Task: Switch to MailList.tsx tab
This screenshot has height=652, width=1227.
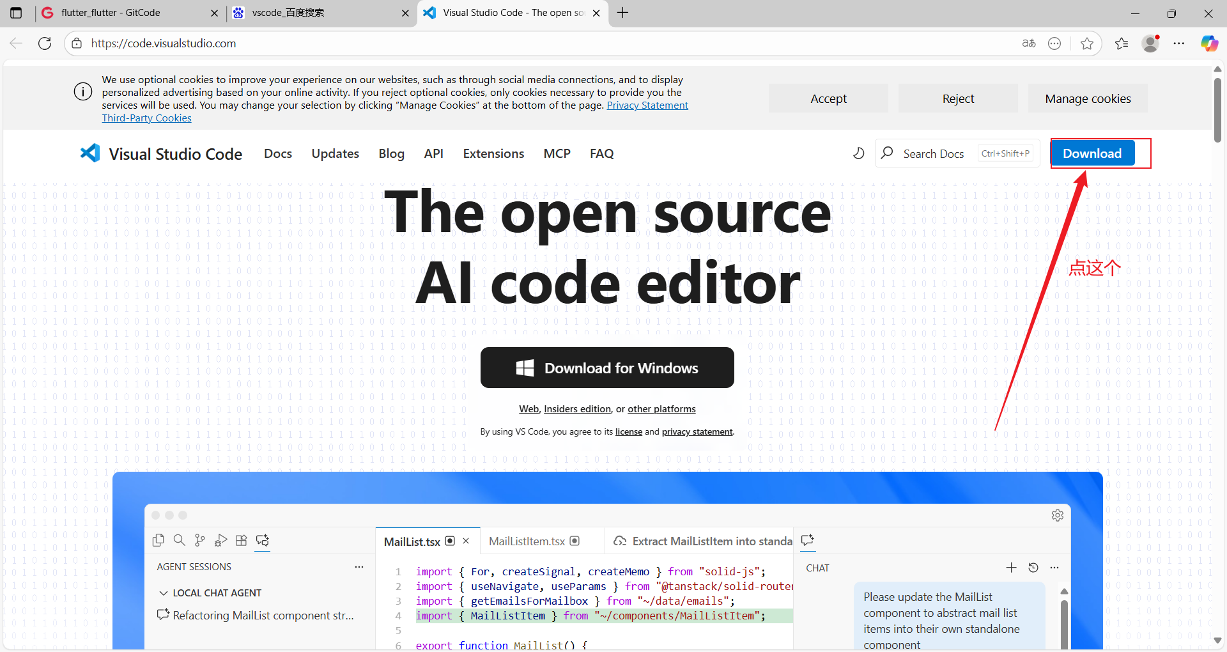Action: point(412,541)
